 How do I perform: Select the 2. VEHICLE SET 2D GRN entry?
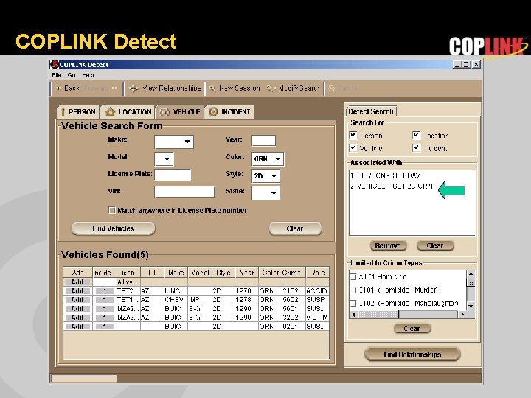point(392,186)
